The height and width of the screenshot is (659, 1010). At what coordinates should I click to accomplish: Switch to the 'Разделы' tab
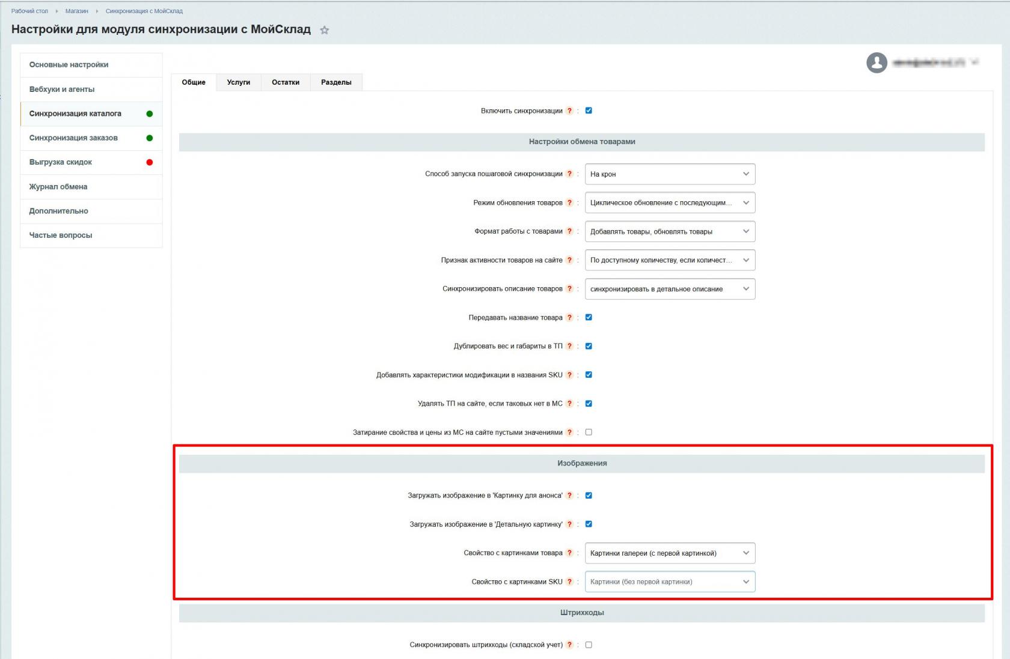pos(336,82)
